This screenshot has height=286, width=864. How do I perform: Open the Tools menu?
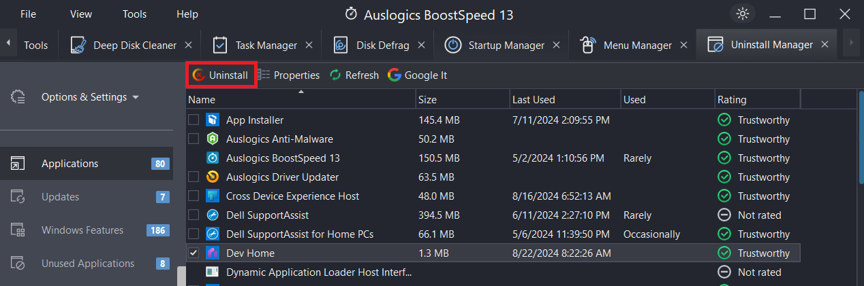134,14
